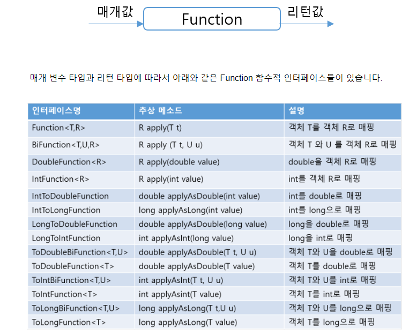Select the DoubleFunction<R> cell
Image resolution: width=409 pixels, height=335 pixels.
[x=81, y=162]
